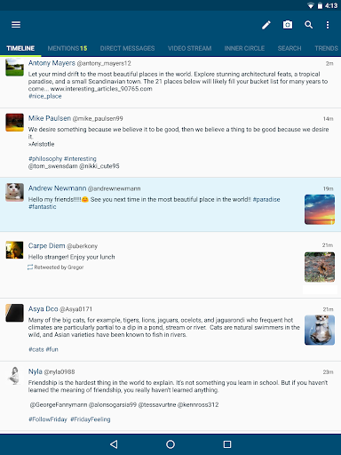Open the sunset image in Andrew Newmann's tweet
The width and height of the screenshot is (341, 455).
coord(320,210)
